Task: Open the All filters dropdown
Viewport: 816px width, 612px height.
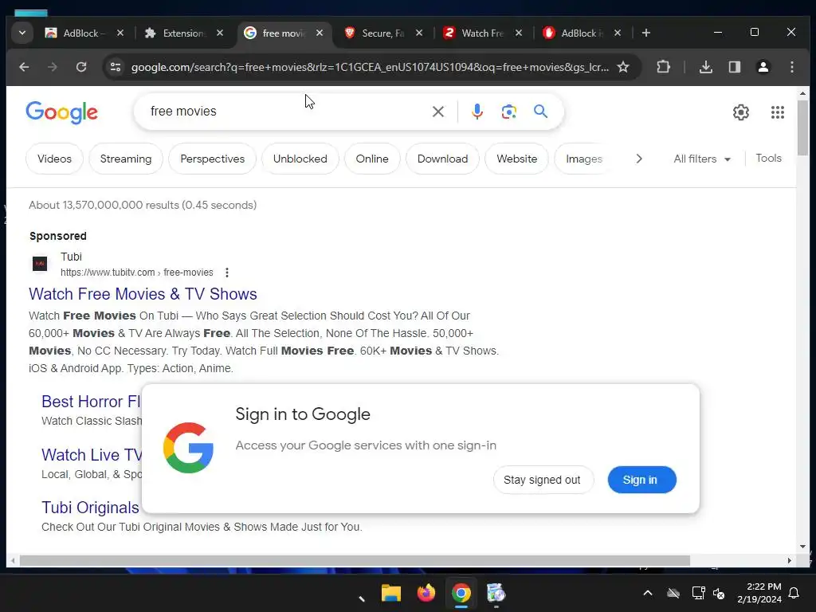Action: (702, 159)
